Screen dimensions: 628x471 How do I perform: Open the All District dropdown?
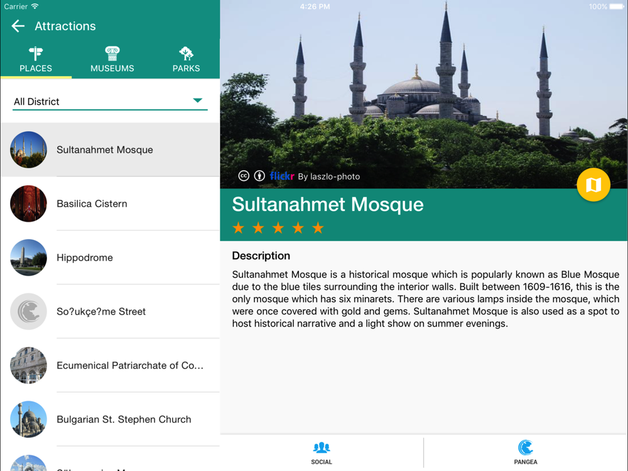click(x=110, y=101)
